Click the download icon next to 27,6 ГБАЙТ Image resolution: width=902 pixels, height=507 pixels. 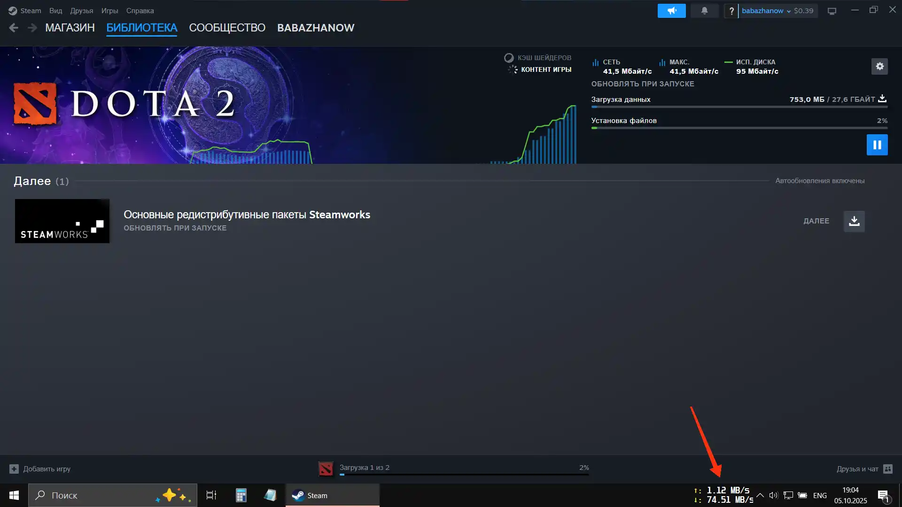click(x=882, y=99)
